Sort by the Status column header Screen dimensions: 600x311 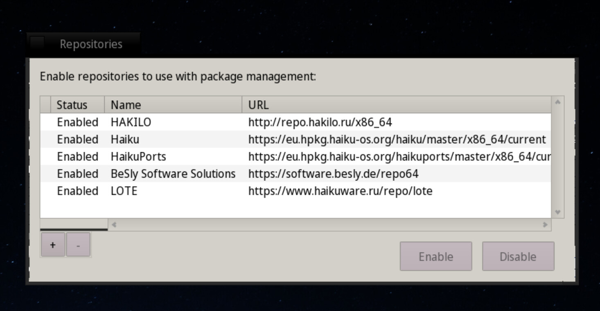[x=77, y=105]
